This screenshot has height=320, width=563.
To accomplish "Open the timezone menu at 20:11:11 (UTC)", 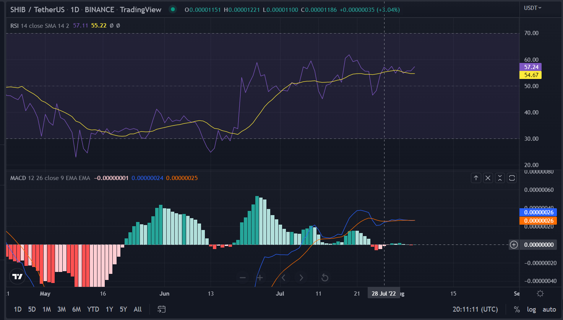I will [475, 309].
